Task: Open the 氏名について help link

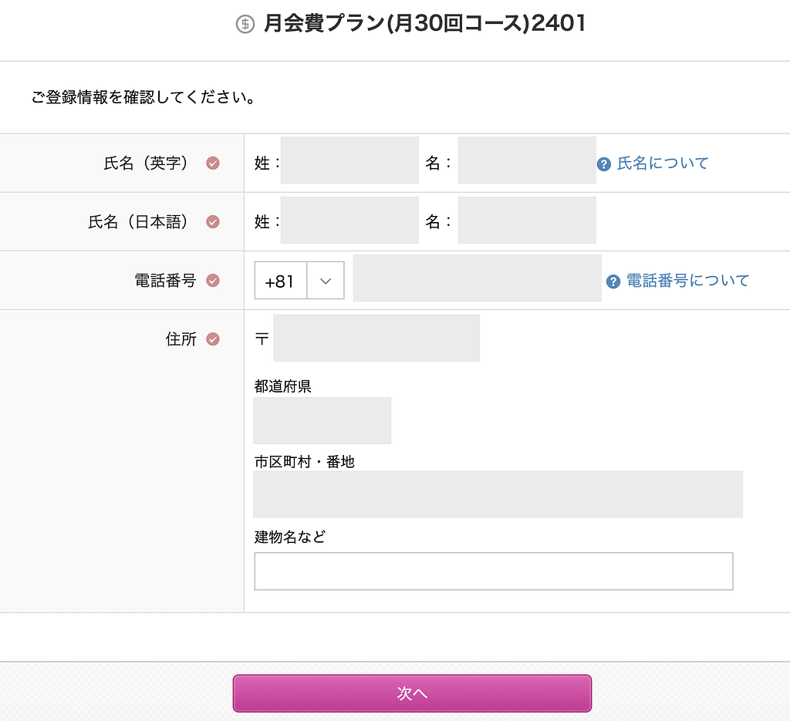Action: (663, 163)
